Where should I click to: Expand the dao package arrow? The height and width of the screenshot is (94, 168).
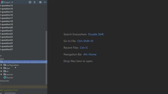1,68
